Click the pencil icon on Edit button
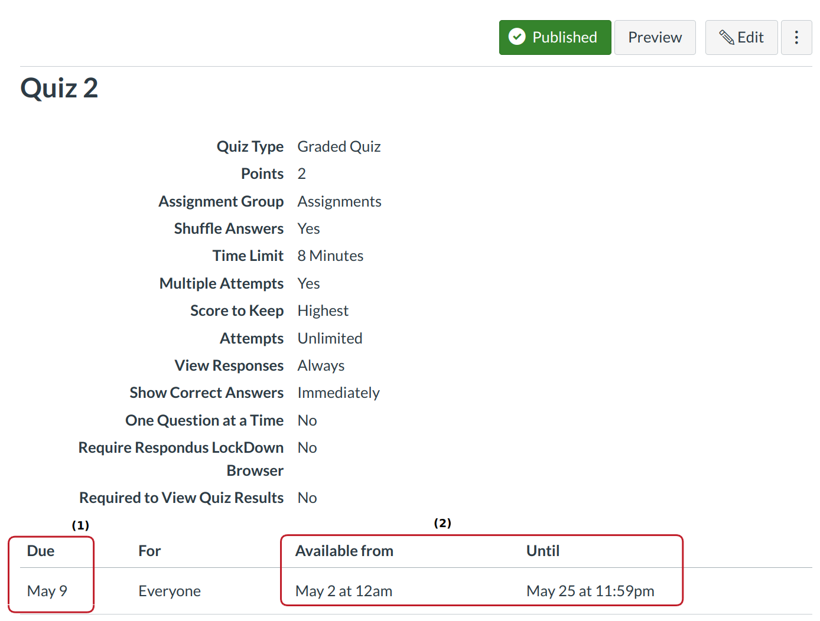Screen dimensions: 820x621 [x=726, y=37]
